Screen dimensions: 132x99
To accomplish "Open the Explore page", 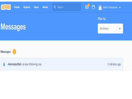I will [27, 7].
